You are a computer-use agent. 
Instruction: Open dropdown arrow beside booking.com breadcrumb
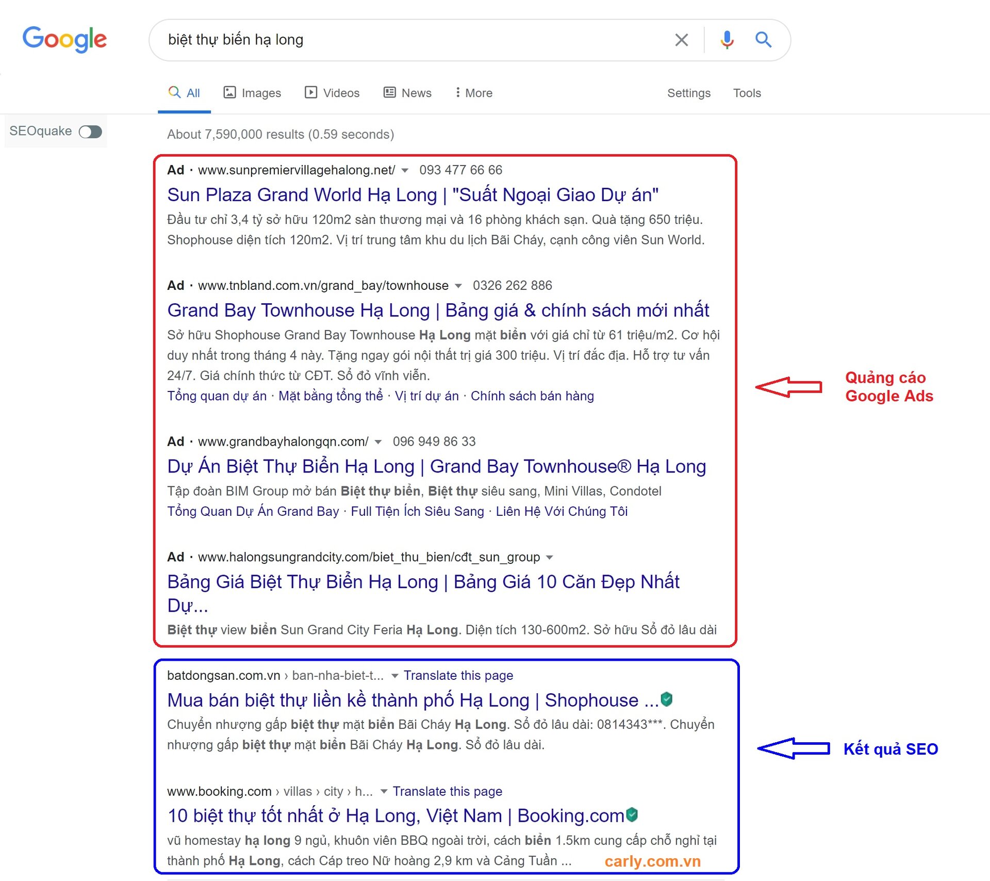click(x=384, y=791)
